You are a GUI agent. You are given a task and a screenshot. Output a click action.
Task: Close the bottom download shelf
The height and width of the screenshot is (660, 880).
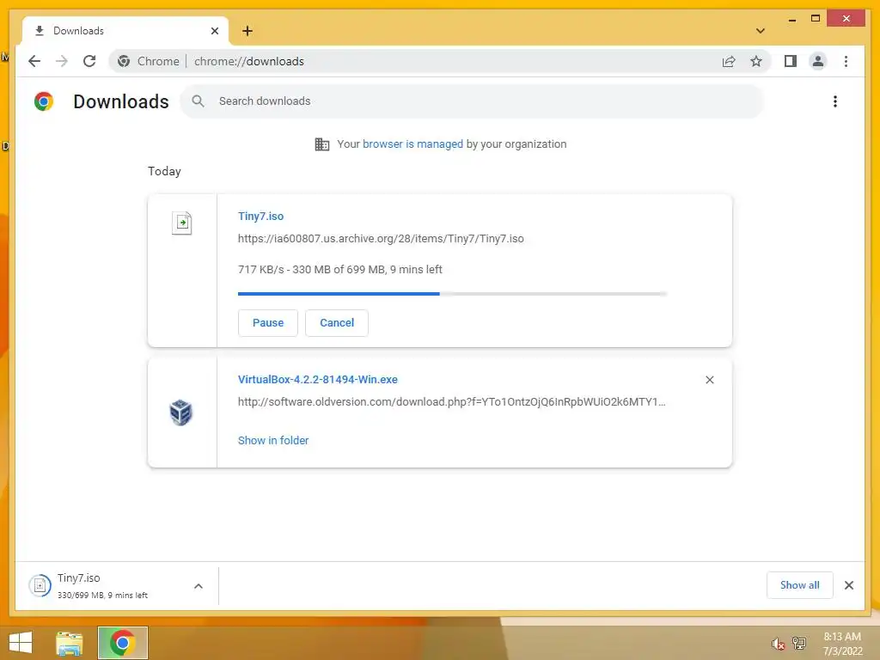pyautogui.click(x=848, y=585)
